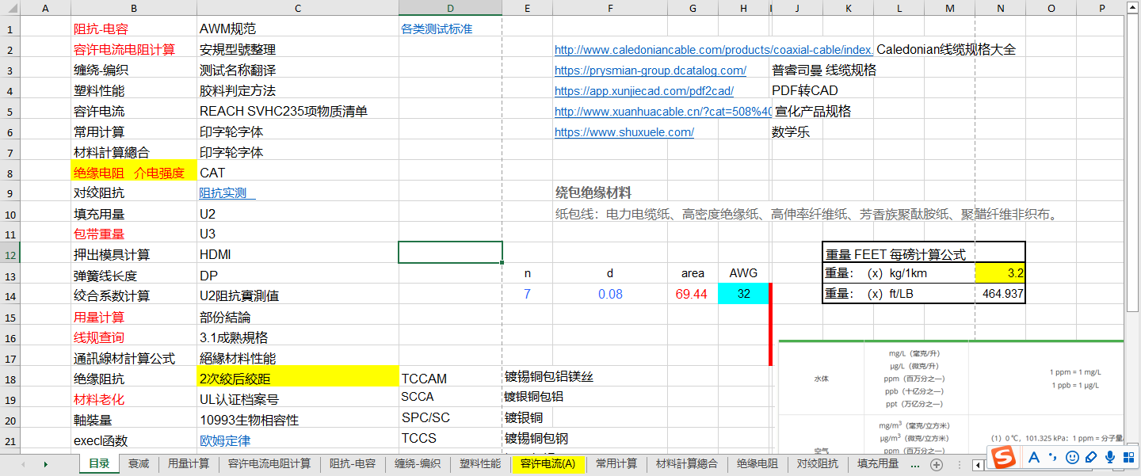Open the 容许电流(A) sheet tab
The width and height of the screenshot is (1141, 476).
[x=548, y=464]
